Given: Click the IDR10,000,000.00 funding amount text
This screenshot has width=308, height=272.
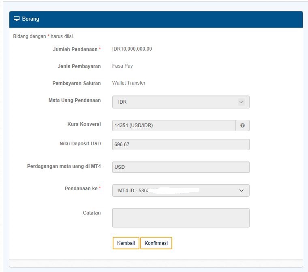Looking at the screenshot, I should [132, 49].
